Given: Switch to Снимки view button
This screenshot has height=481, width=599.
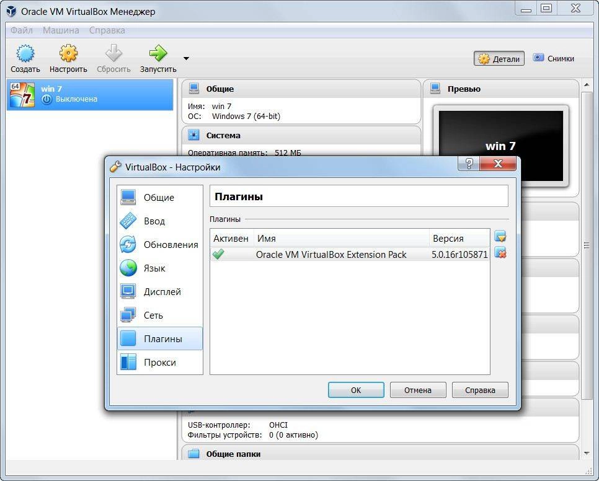Looking at the screenshot, I should tap(554, 58).
